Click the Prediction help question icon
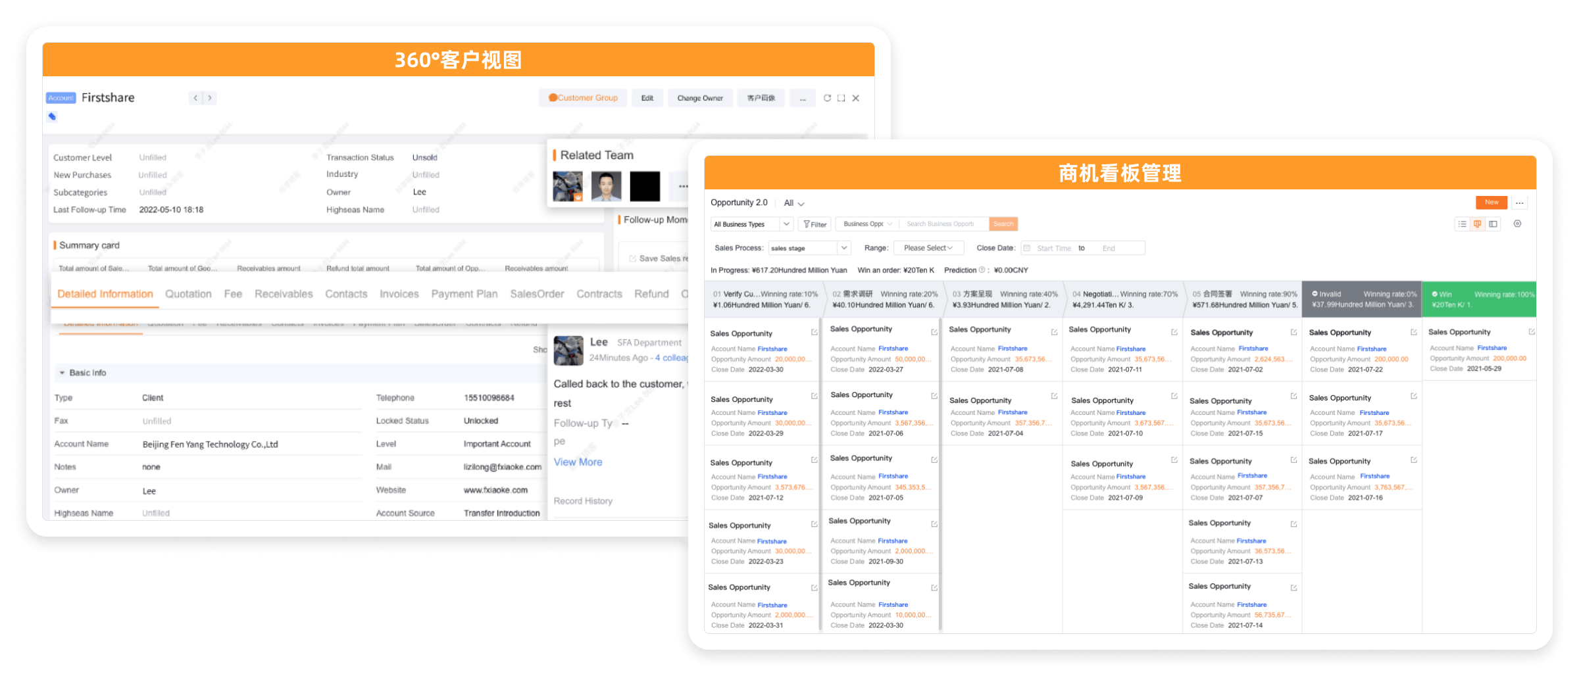 [982, 270]
